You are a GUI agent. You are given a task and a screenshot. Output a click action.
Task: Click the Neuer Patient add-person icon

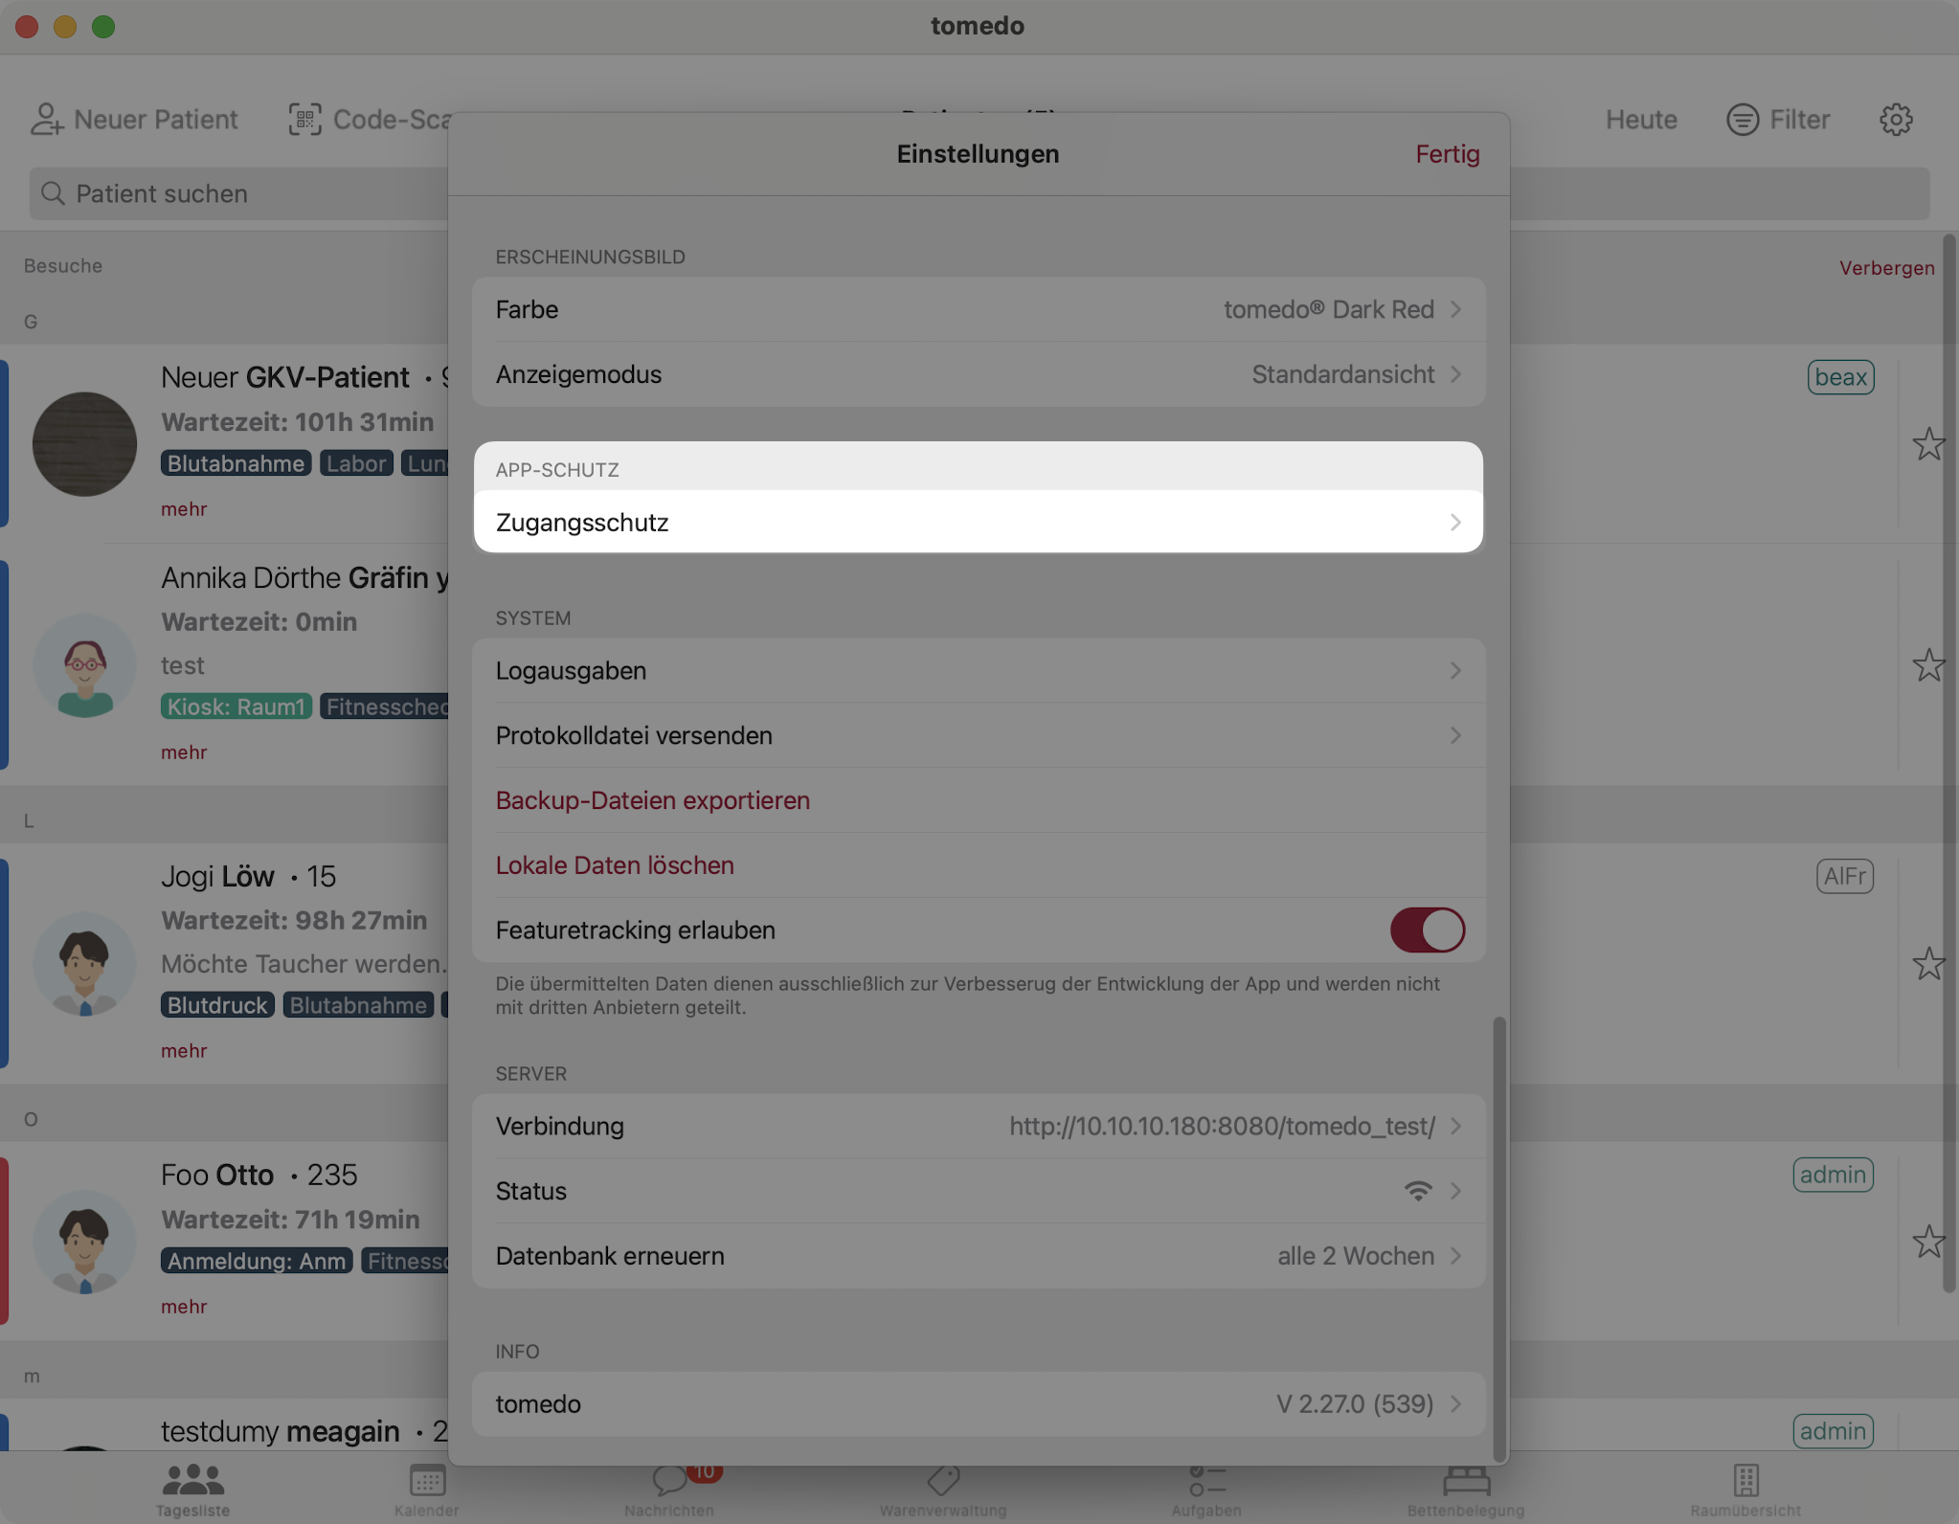pos(47,120)
